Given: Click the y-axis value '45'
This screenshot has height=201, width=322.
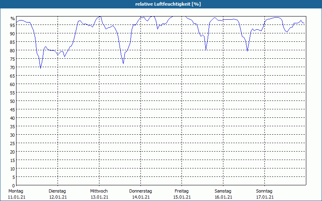Looking at the screenshot, I should (12, 109).
